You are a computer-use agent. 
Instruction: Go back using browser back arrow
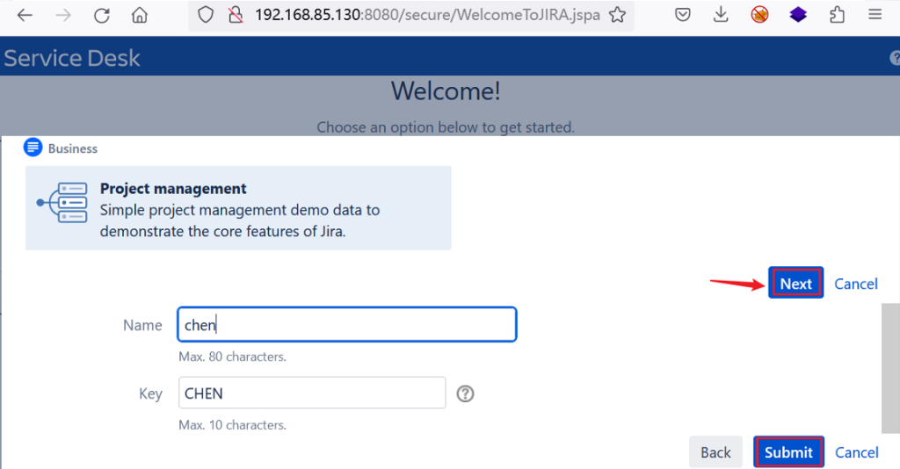click(25, 15)
